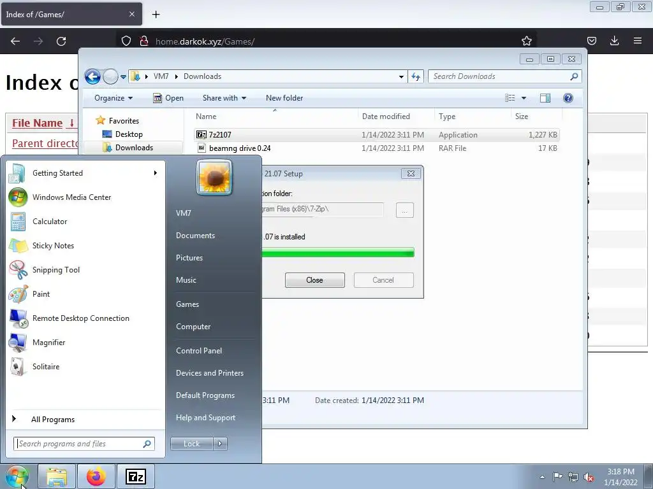The height and width of the screenshot is (489, 653).
Task: Open Computer from Start menu
Action: (x=193, y=327)
